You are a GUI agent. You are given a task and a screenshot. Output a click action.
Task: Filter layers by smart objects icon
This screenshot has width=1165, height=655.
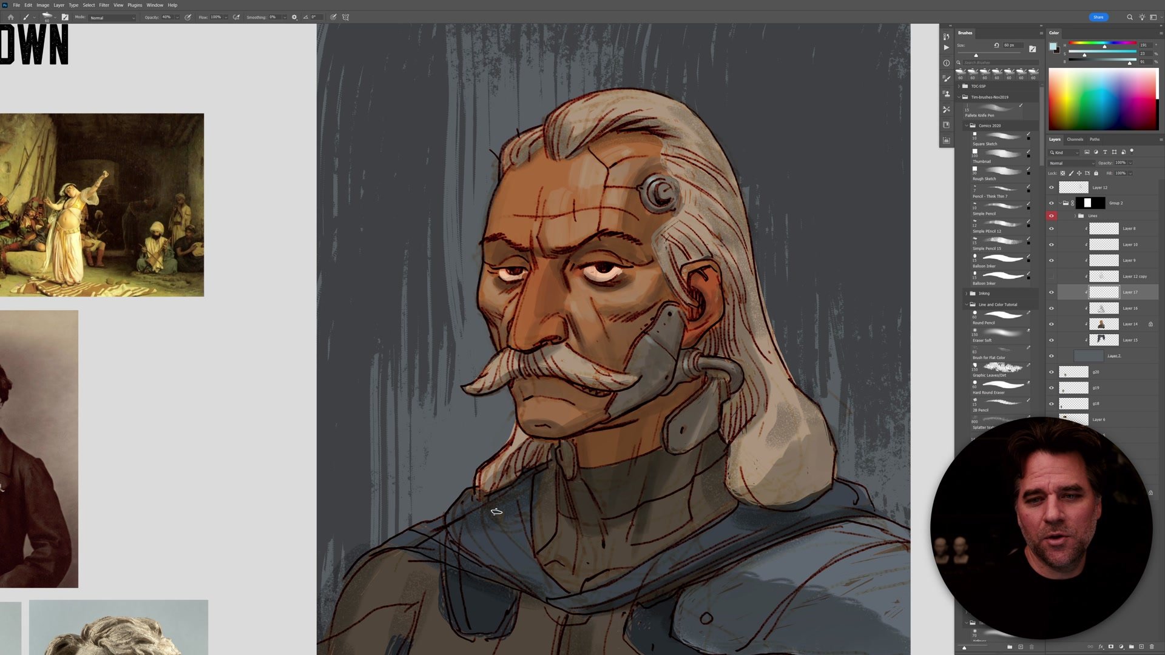coord(1123,152)
